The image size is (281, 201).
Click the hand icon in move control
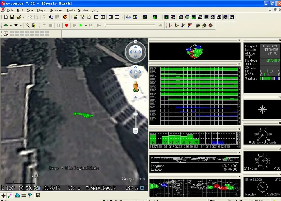135,72
